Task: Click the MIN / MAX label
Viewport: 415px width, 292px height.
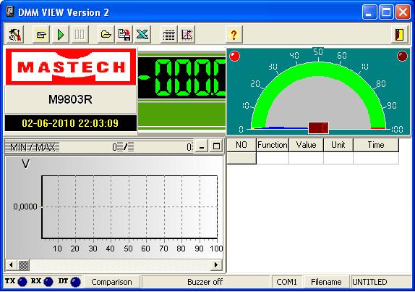Action: point(33,147)
